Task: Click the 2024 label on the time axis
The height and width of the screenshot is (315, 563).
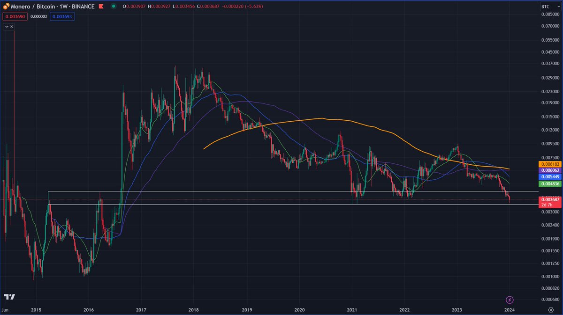Action: pyautogui.click(x=510, y=310)
